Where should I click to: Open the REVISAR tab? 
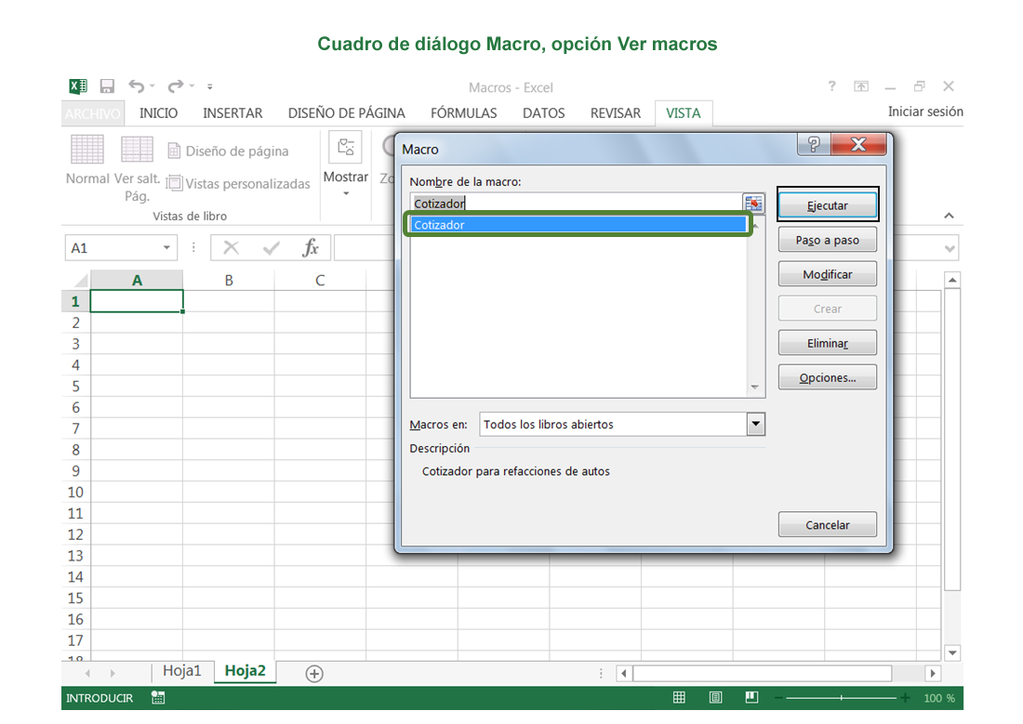pyautogui.click(x=616, y=113)
